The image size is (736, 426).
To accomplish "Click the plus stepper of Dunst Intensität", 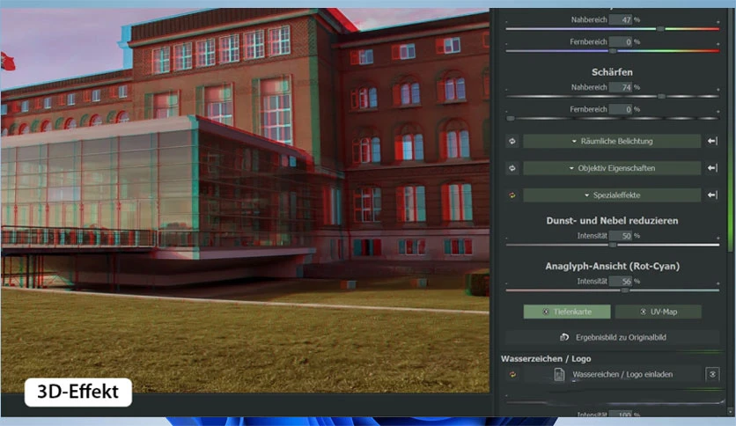I will click(x=718, y=238).
